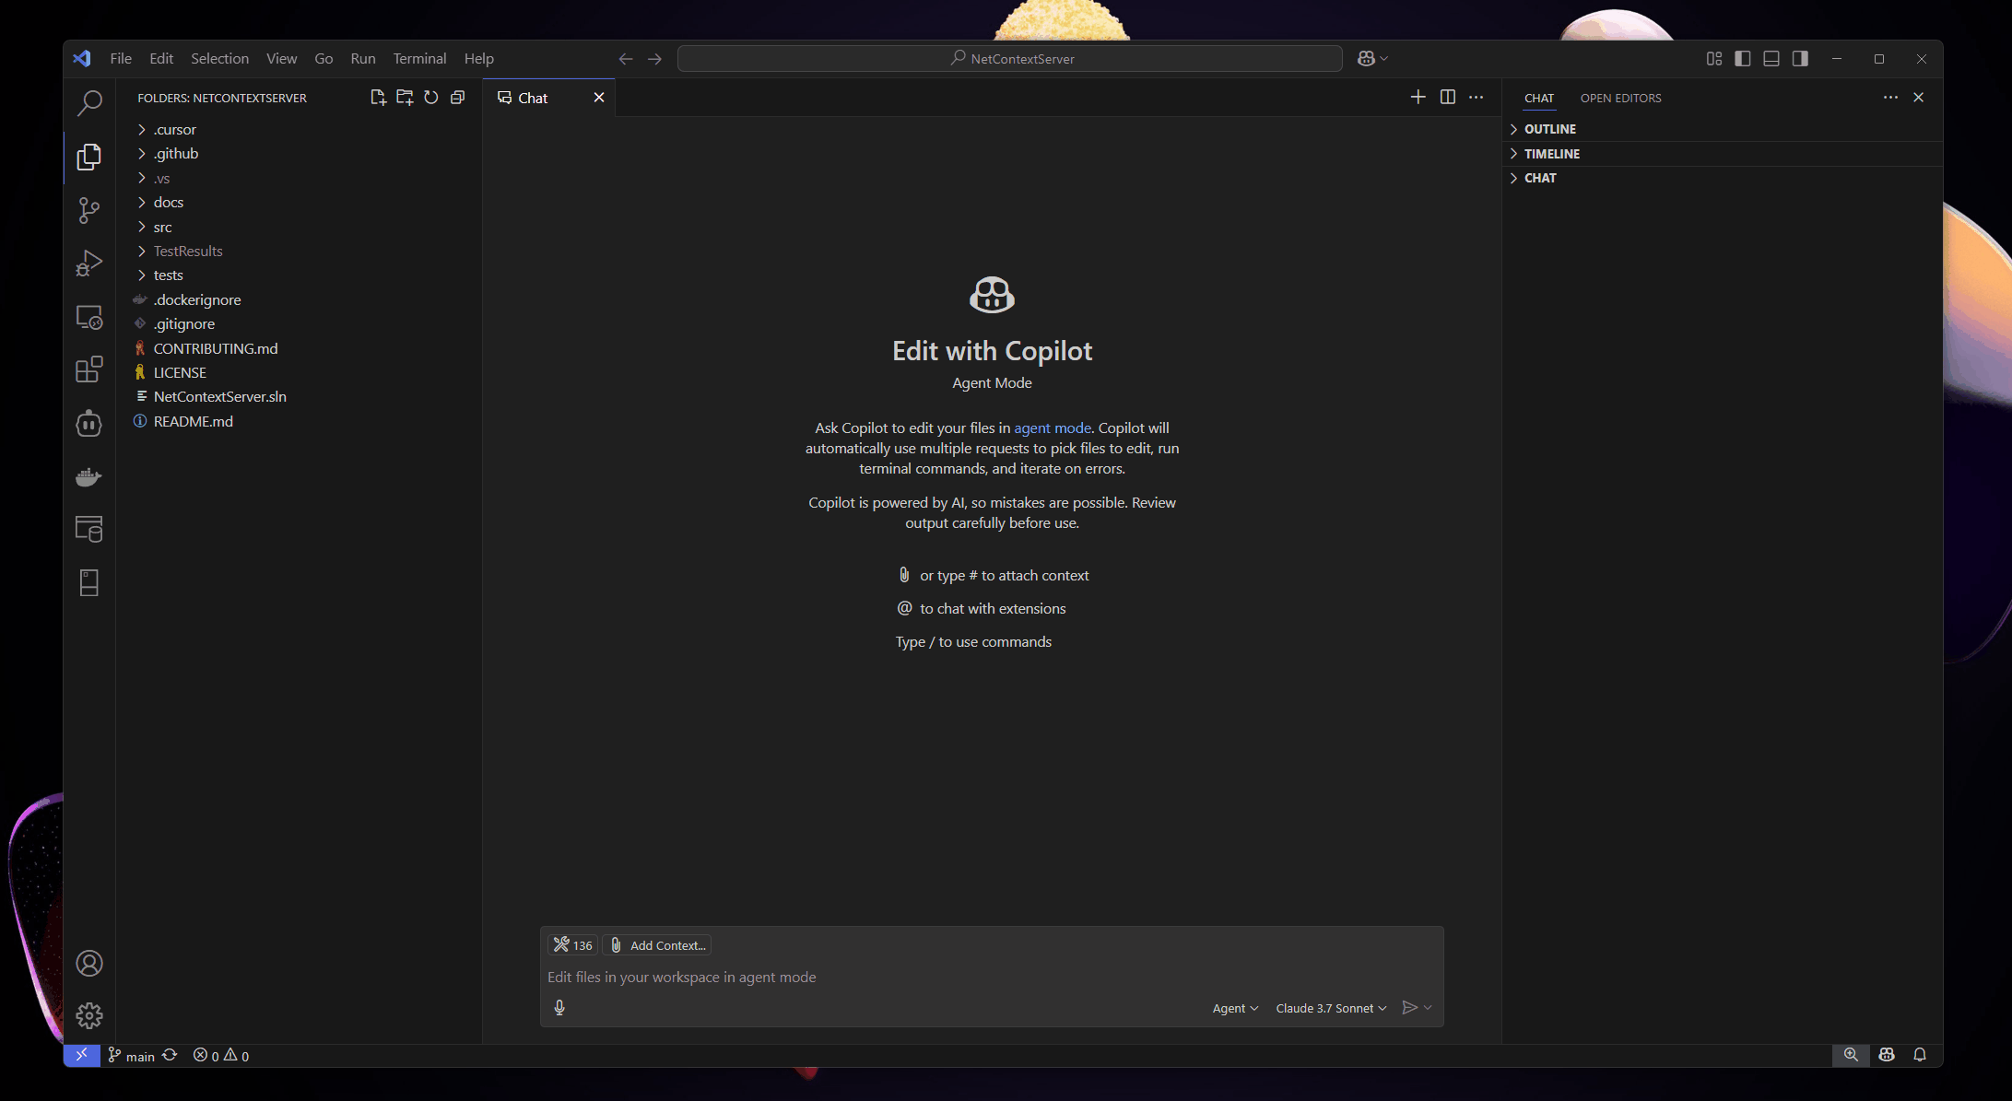Click the agent mode link in the welcome text

click(x=1052, y=428)
